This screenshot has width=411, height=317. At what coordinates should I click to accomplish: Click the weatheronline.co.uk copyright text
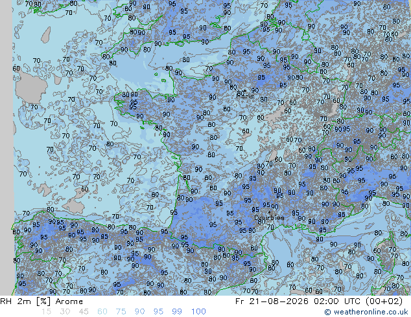366,312
